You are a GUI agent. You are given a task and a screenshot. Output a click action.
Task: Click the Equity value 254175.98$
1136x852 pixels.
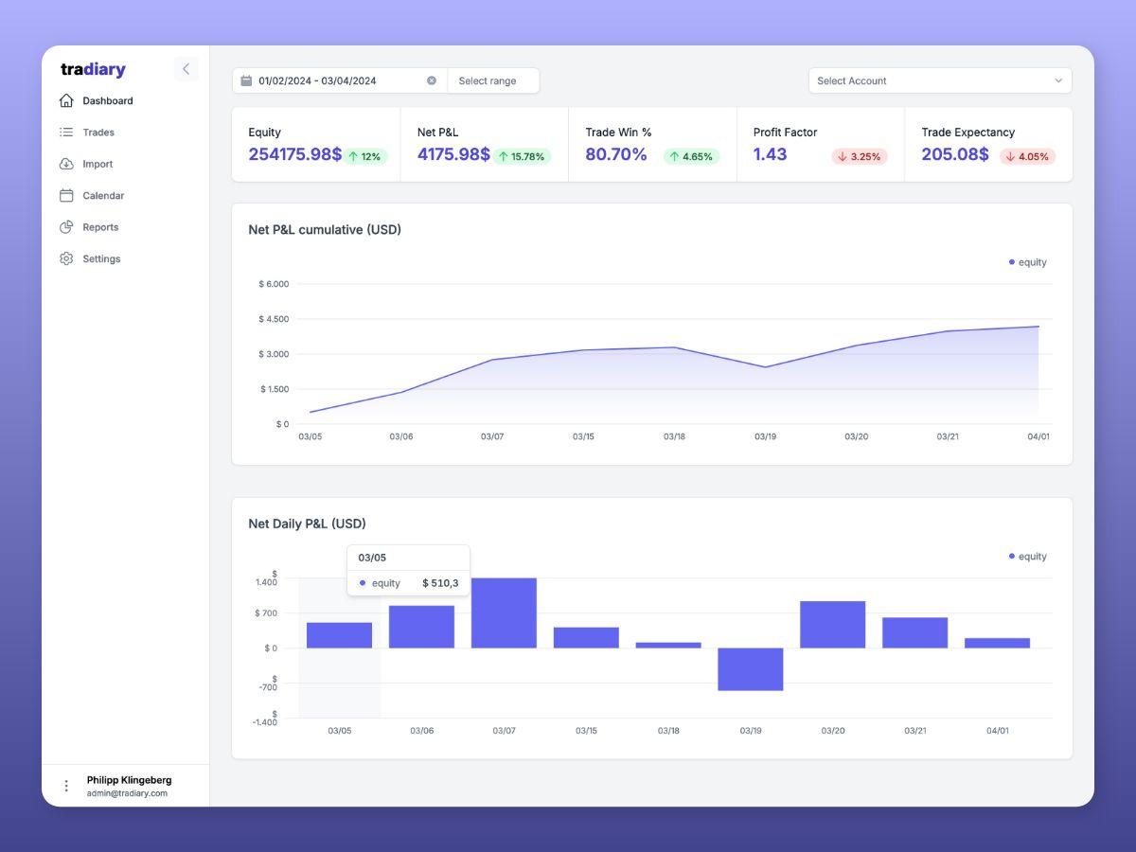294,154
